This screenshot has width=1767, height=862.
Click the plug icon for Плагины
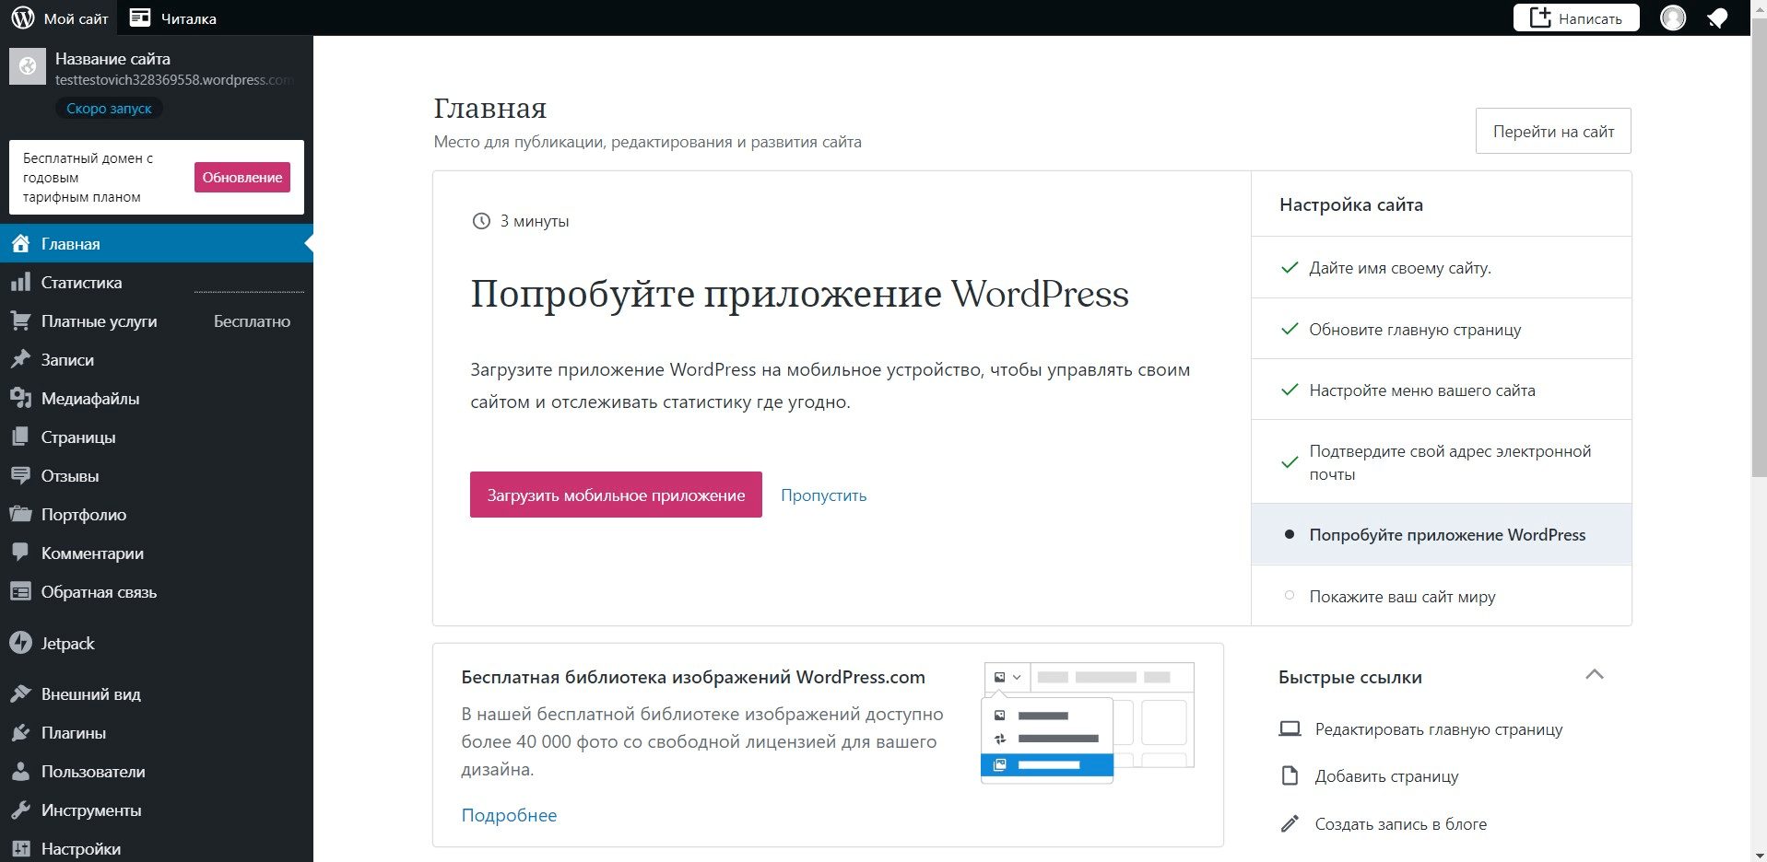20,732
